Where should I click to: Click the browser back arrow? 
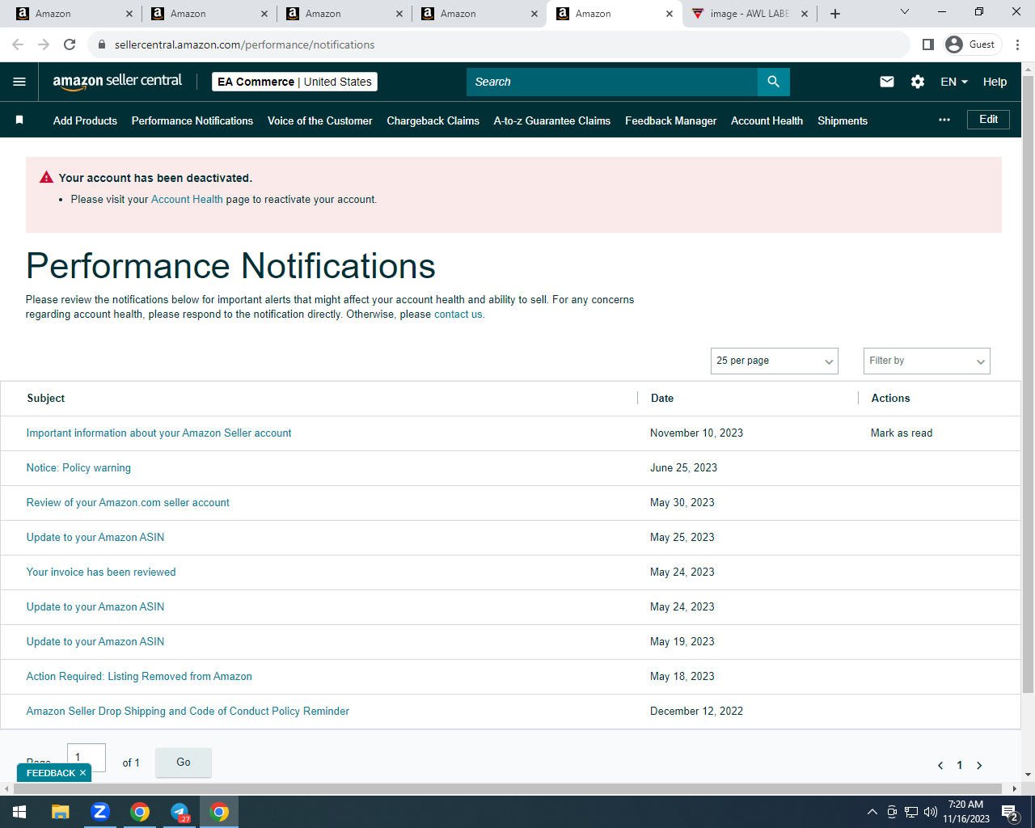(18, 44)
